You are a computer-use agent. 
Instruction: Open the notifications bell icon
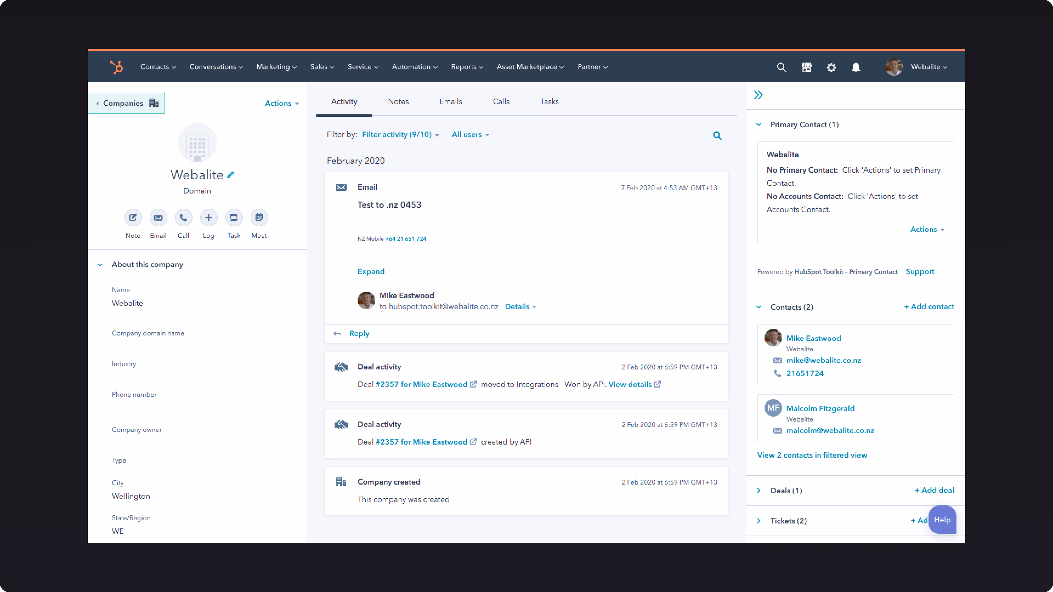tap(856, 67)
